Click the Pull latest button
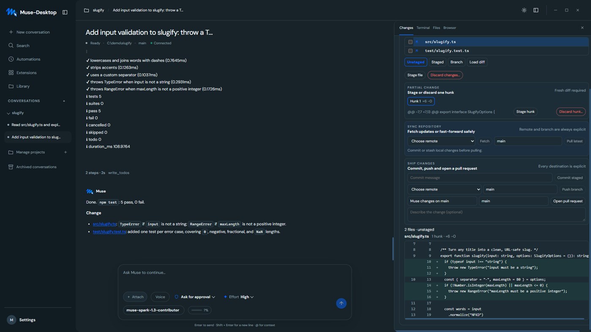591x332 pixels. click(575, 141)
